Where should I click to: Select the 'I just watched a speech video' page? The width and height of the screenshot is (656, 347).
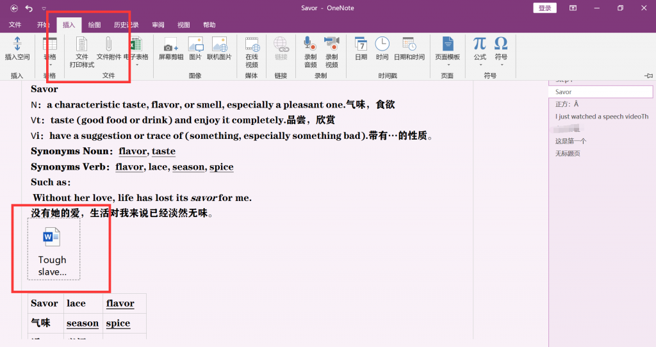(601, 117)
